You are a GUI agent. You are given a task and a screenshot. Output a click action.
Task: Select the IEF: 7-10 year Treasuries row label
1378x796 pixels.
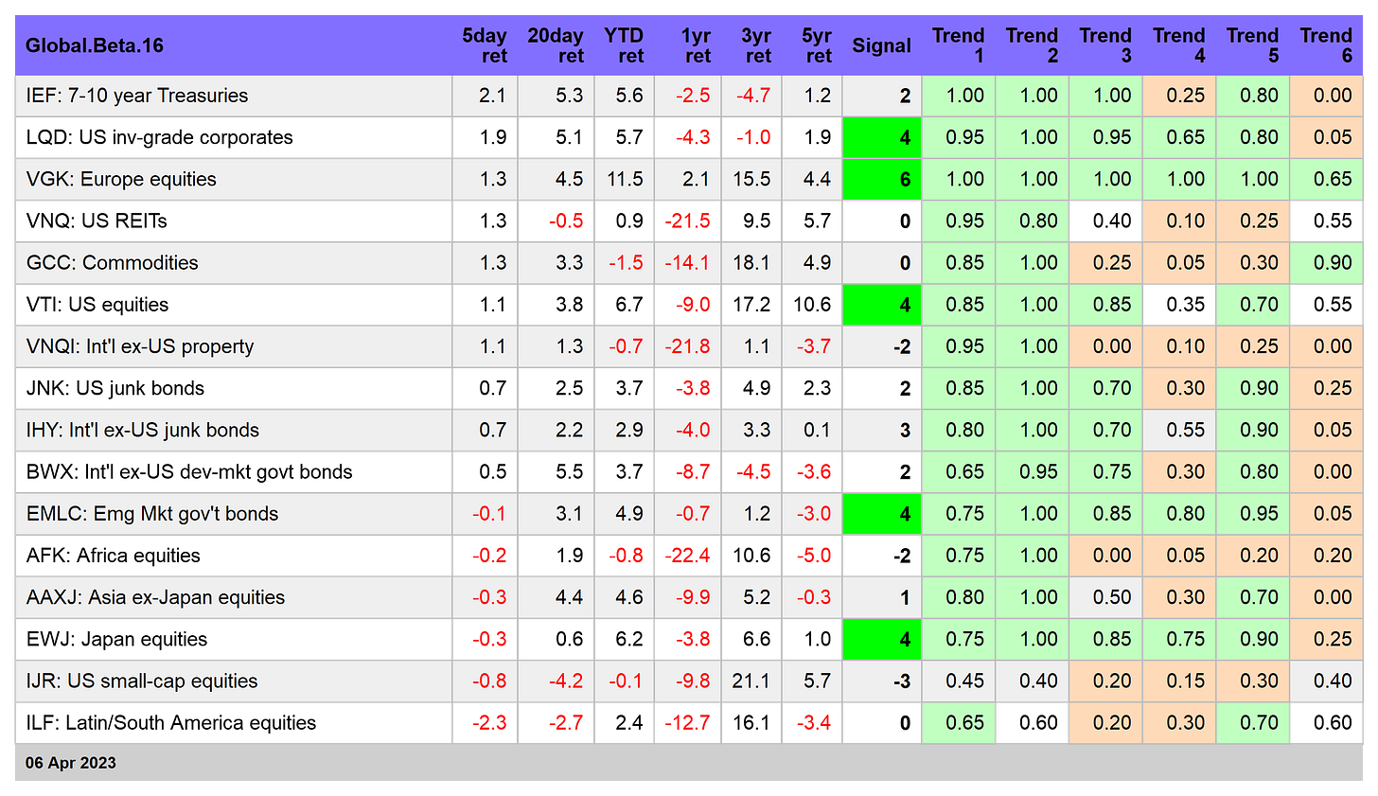[137, 96]
